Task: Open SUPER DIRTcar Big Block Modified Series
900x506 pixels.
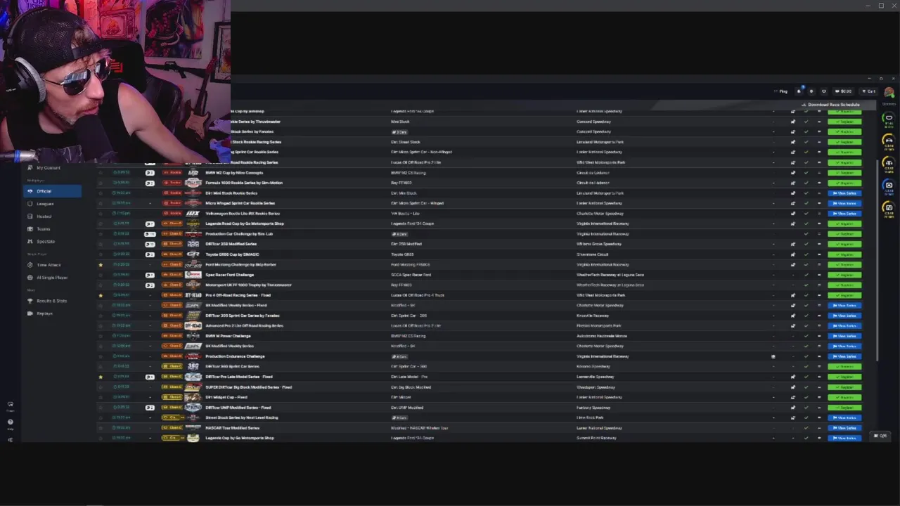Action: (x=248, y=387)
